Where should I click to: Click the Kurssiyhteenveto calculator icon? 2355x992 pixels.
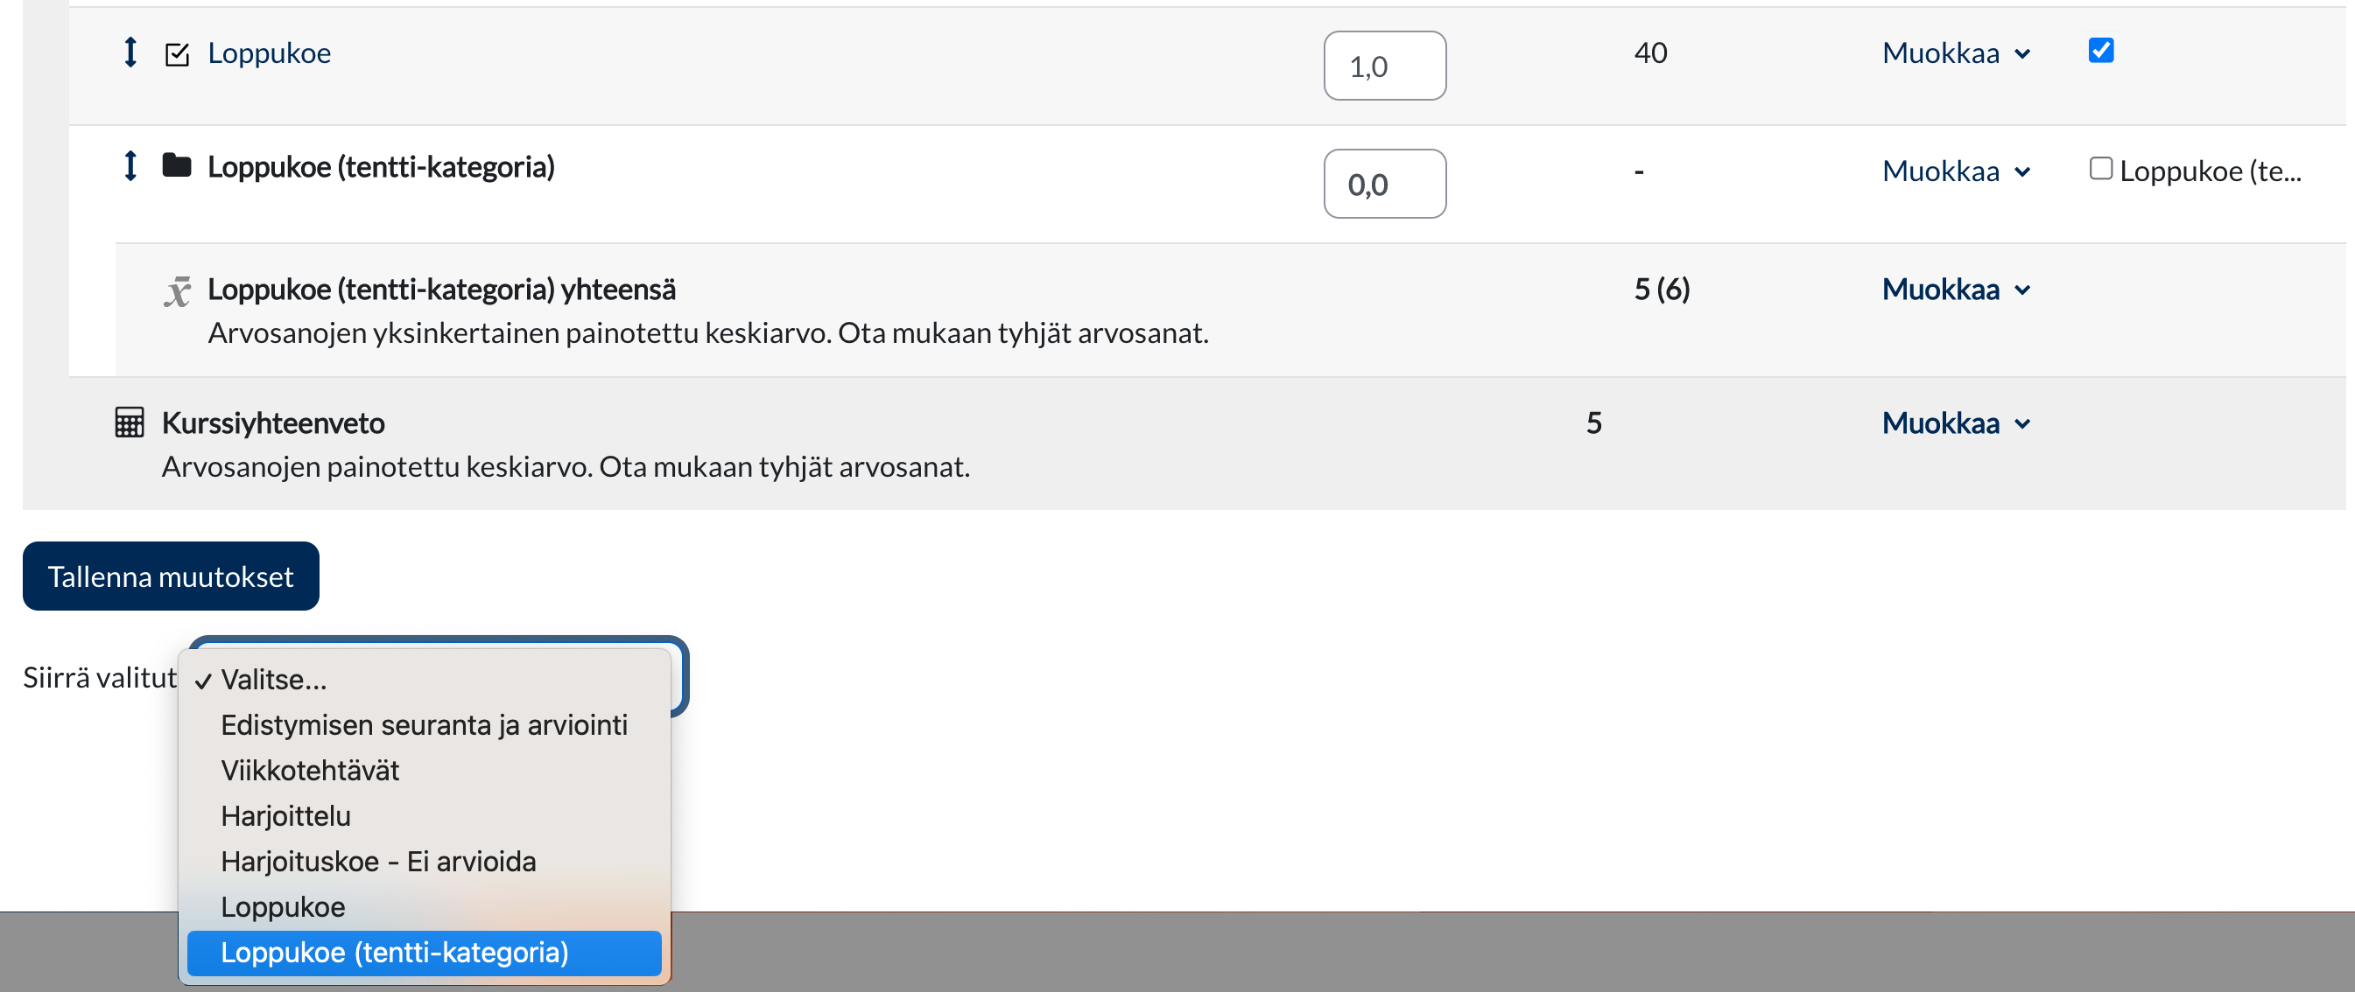pyautogui.click(x=130, y=423)
